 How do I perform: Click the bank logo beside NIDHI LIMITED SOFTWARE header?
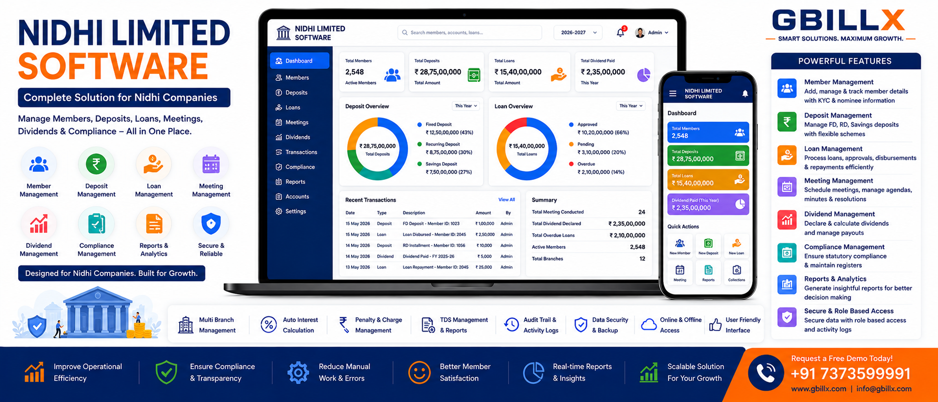tap(283, 33)
